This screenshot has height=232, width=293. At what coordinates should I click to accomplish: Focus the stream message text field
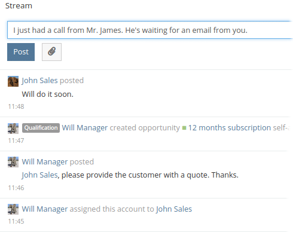(150, 30)
